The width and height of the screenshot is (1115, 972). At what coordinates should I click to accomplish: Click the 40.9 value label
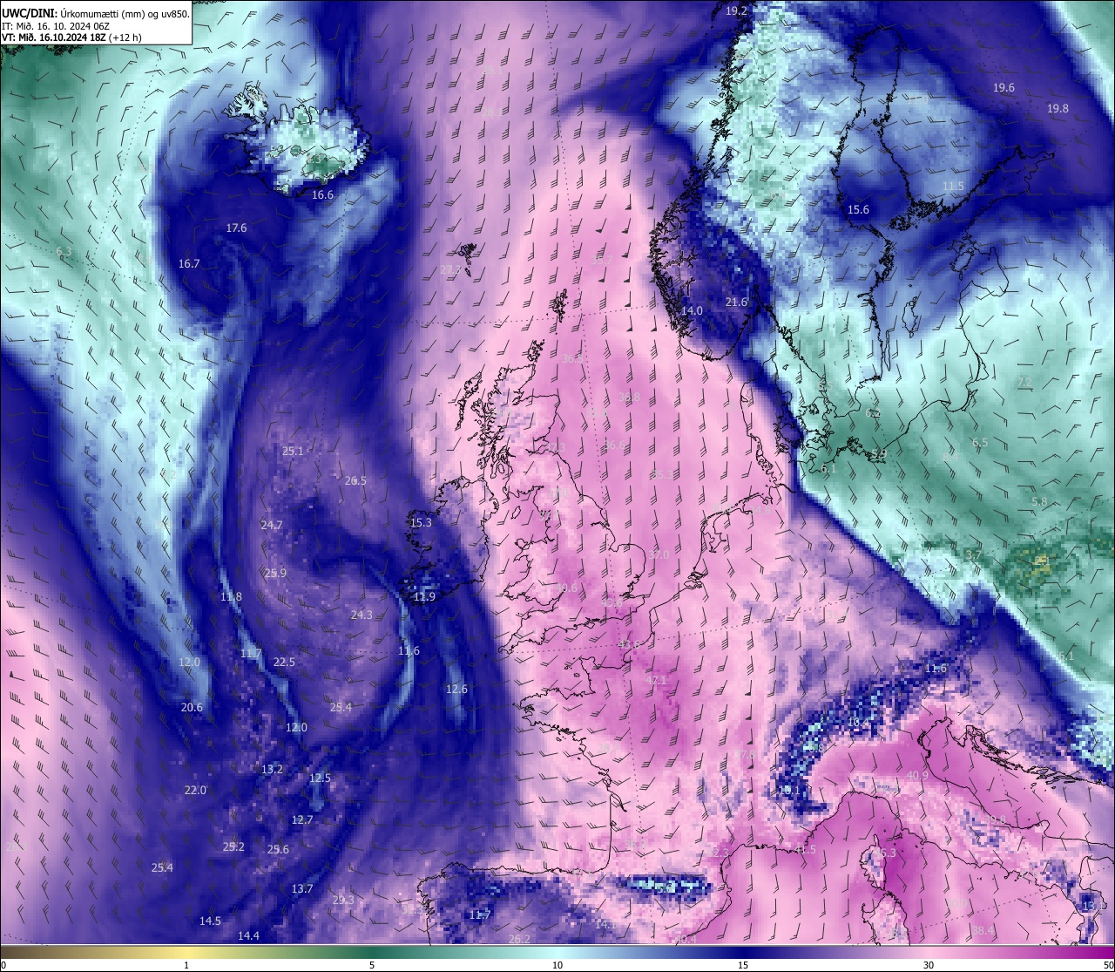click(x=917, y=776)
